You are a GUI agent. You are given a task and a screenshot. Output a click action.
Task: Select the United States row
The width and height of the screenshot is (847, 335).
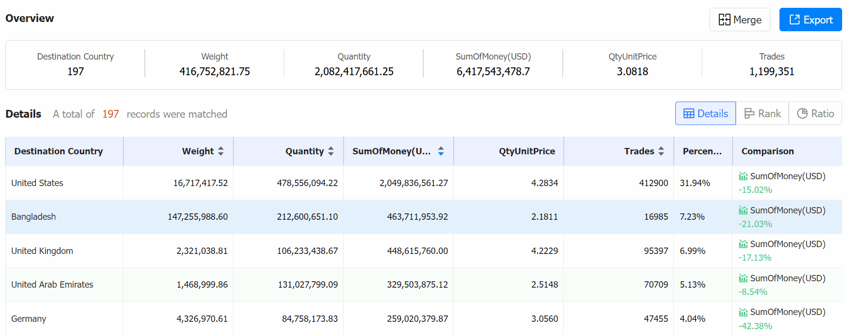point(424,183)
